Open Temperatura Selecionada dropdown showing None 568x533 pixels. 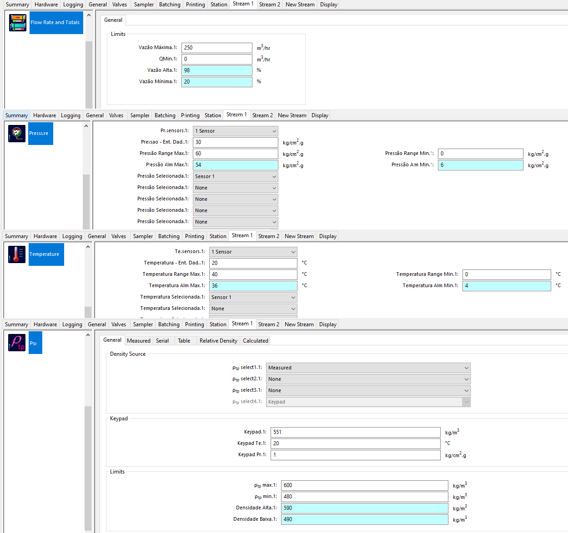click(x=253, y=309)
